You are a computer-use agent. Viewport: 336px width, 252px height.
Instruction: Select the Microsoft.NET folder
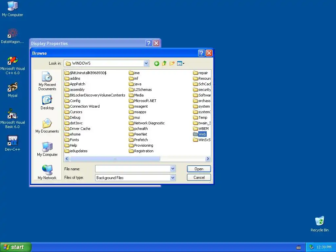click(143, 101)
